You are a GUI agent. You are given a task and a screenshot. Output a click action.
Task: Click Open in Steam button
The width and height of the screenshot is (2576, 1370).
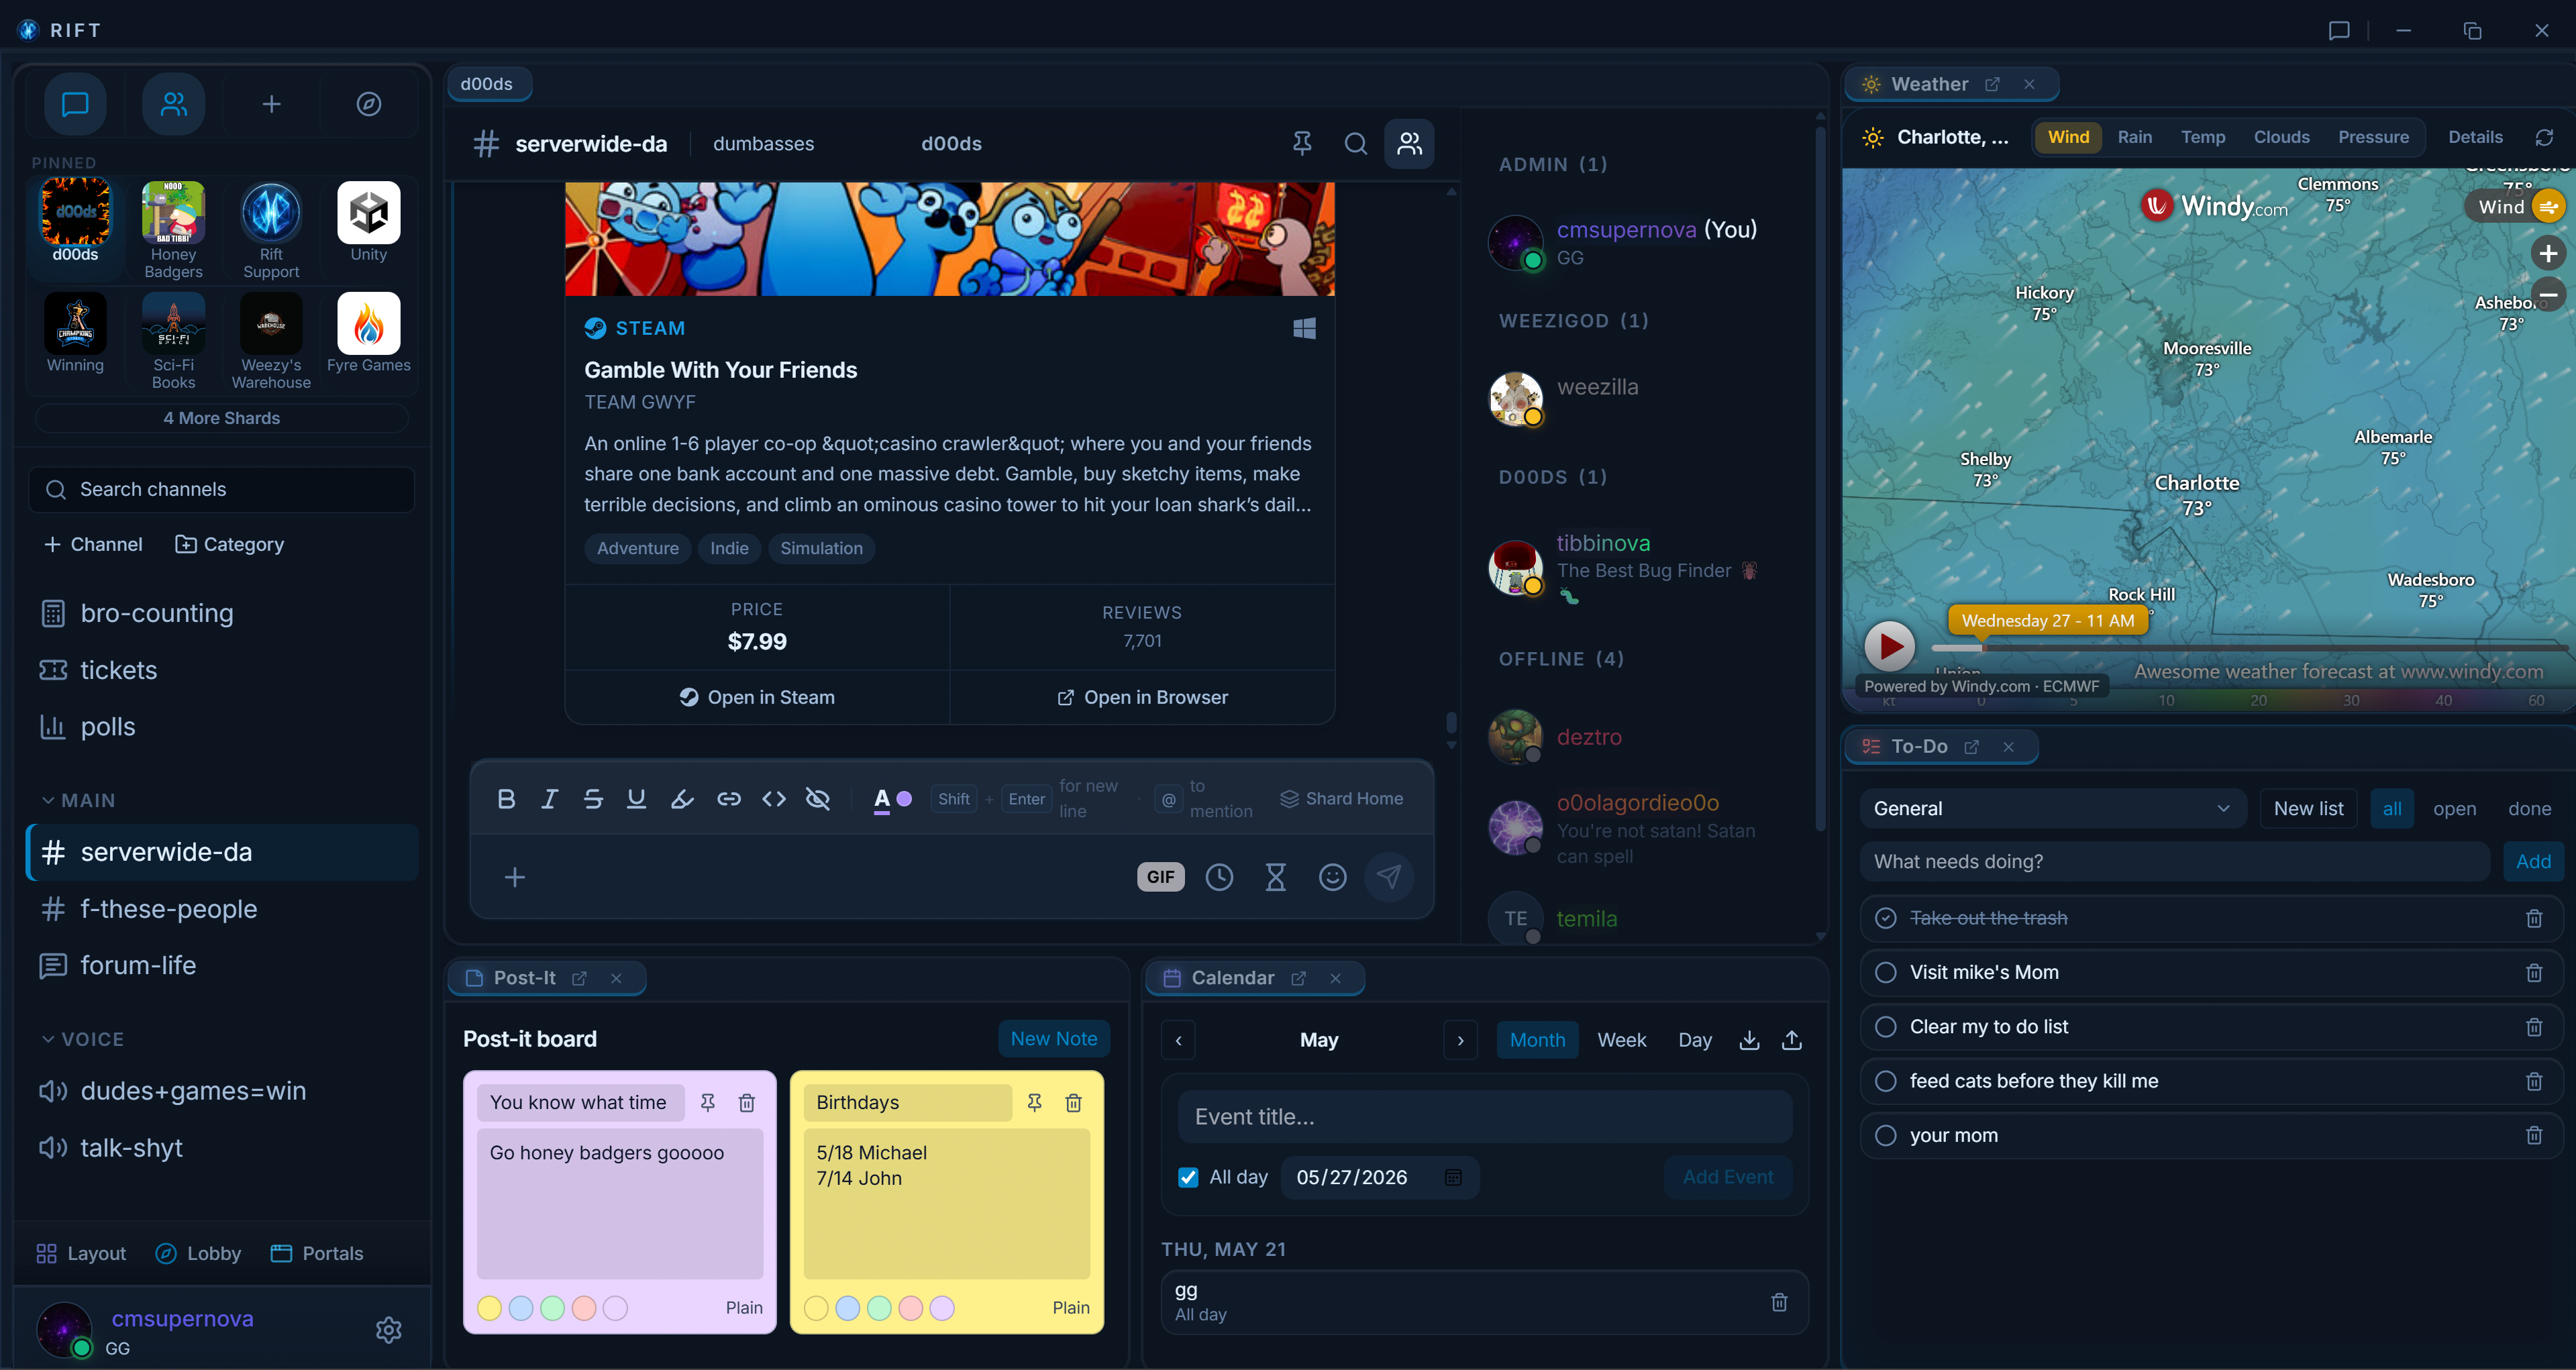757,697
